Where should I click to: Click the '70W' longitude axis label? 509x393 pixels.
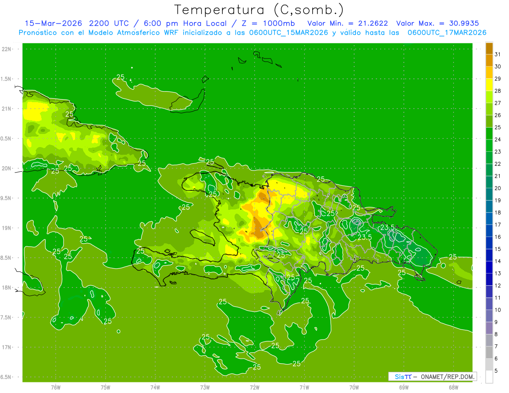[x=354, y=387]
